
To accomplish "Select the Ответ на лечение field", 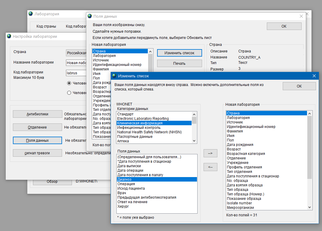I will (x=157, y=202).
